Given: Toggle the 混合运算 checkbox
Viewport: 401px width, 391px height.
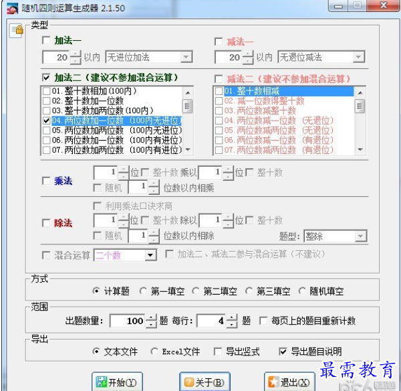Looking at the screenshot, I should click(x=46, y=255).
